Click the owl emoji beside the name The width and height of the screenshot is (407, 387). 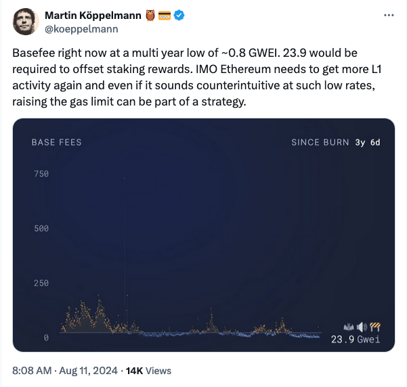point(149,16)
